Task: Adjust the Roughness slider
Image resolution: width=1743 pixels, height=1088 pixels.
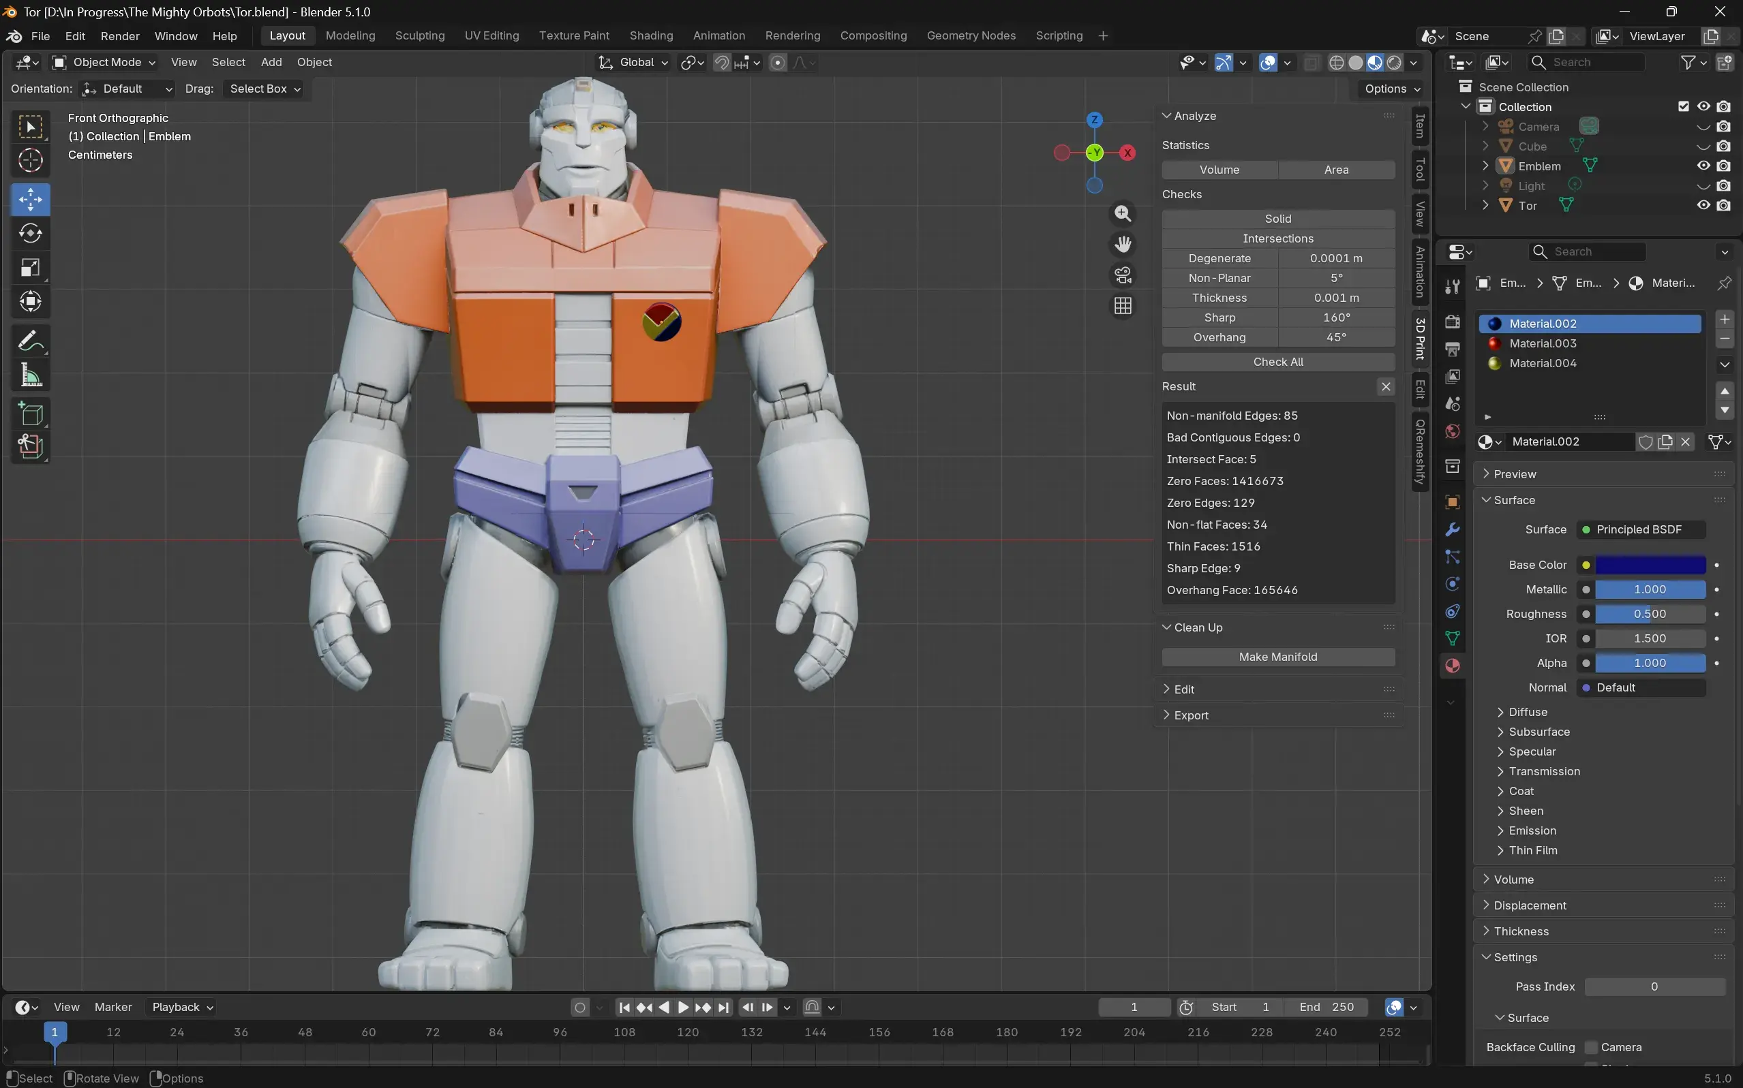Action: [1650, 614]
